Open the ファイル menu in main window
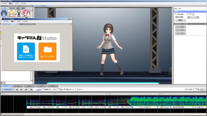Screen dimensions: 207x116 (x=4, y=3)
